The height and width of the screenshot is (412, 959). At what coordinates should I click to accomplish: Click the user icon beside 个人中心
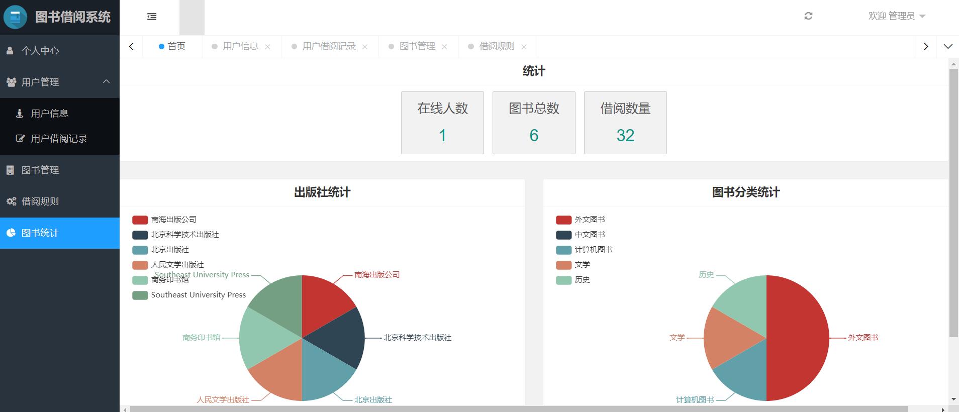pos(10,50)
